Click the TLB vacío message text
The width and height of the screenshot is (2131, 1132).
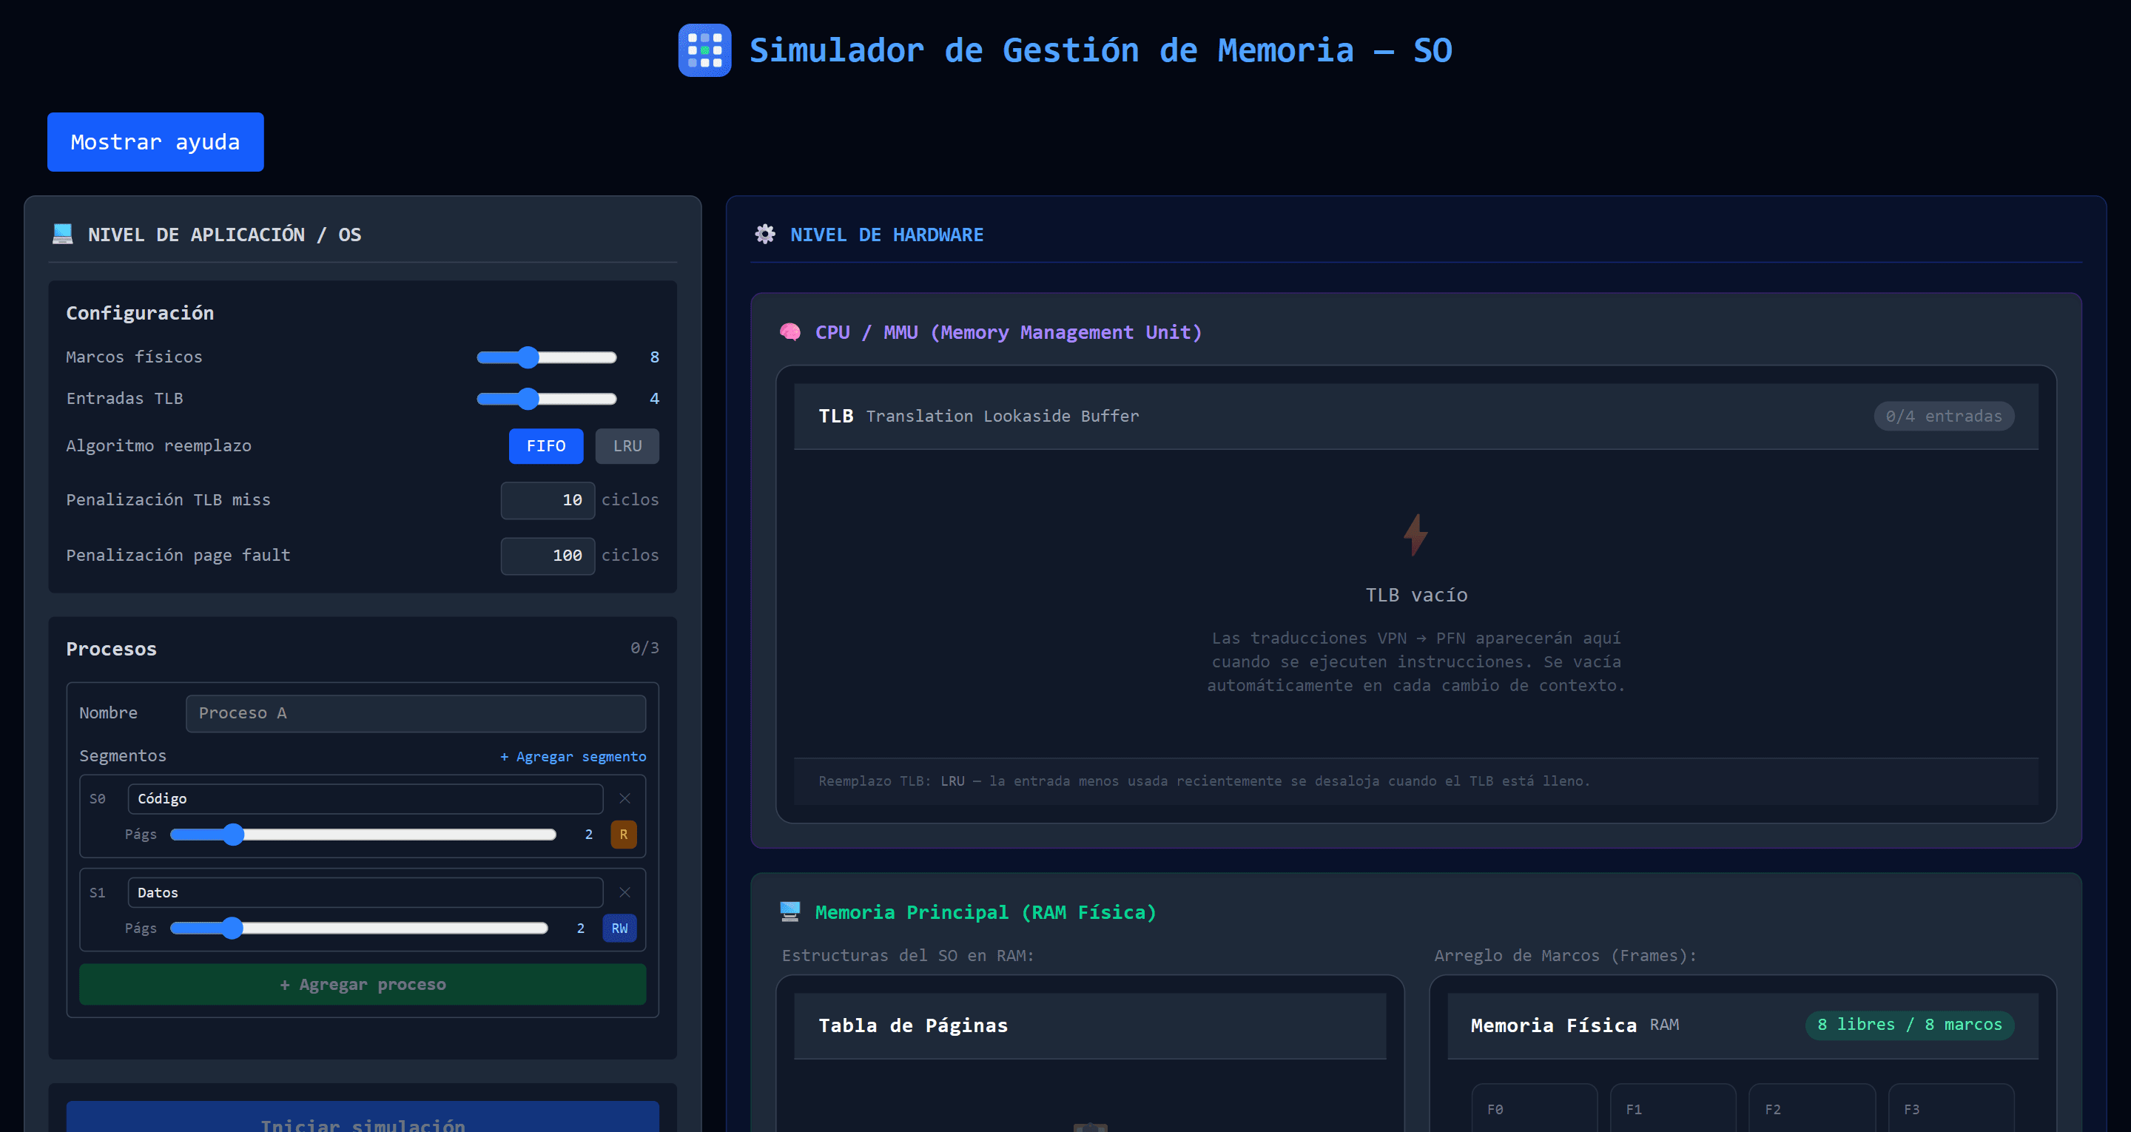1416,595
